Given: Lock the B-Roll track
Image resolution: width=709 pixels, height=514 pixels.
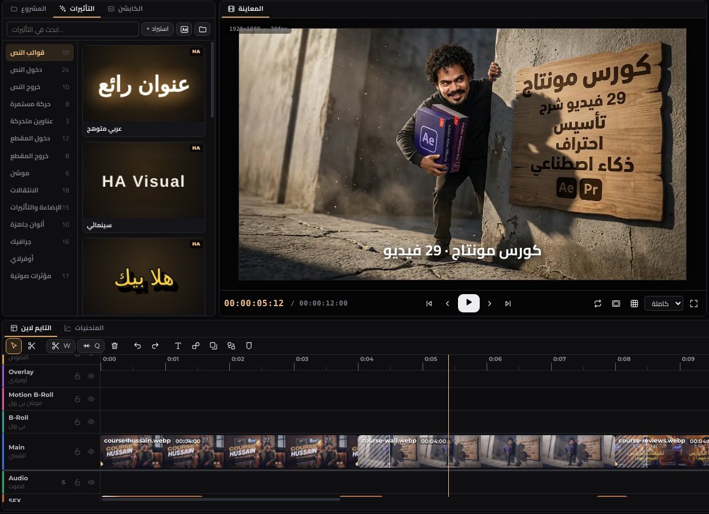Looking at the screenshot, I should [77, 421].
